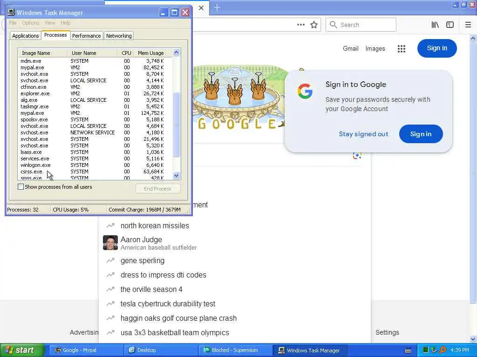This screenshot has width=477, height=357.
Task: Select Windows Task Manager taskbar button
Action: tap(310, 350)
